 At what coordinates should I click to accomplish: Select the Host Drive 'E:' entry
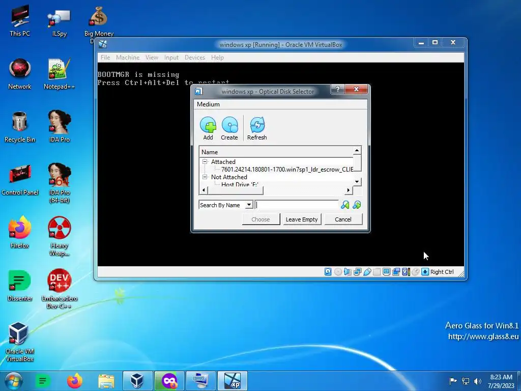[x=240, y=184]
